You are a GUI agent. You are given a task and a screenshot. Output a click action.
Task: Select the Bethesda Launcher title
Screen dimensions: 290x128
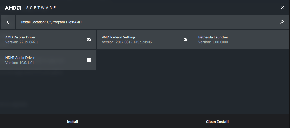[213, 37]
